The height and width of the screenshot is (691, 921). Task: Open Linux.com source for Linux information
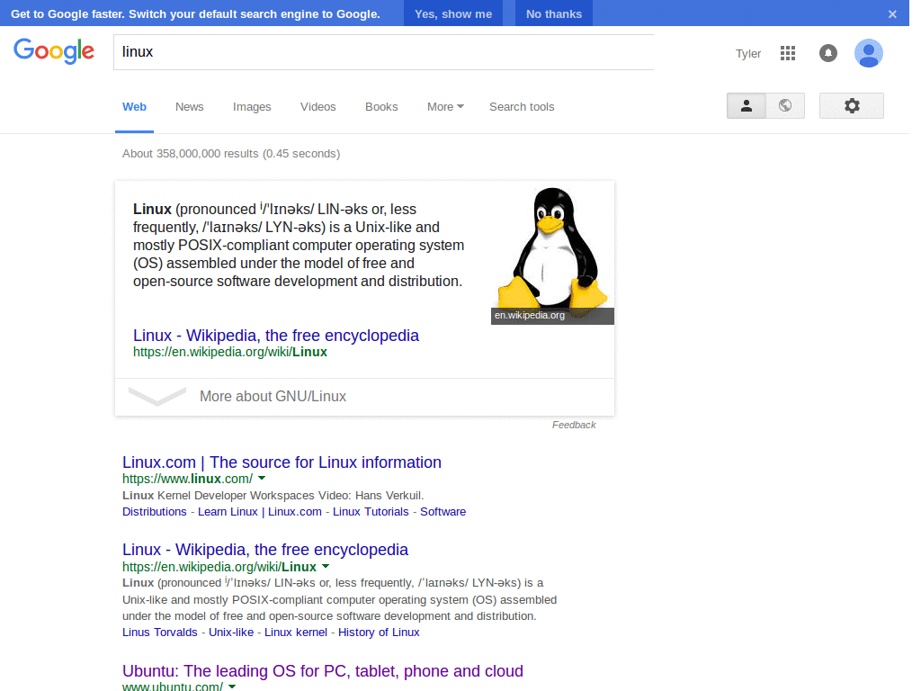click(282, 462)
